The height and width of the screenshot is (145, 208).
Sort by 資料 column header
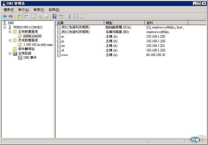167,23
